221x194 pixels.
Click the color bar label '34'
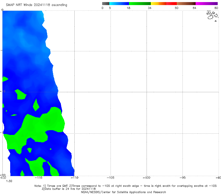click(150, 8)
